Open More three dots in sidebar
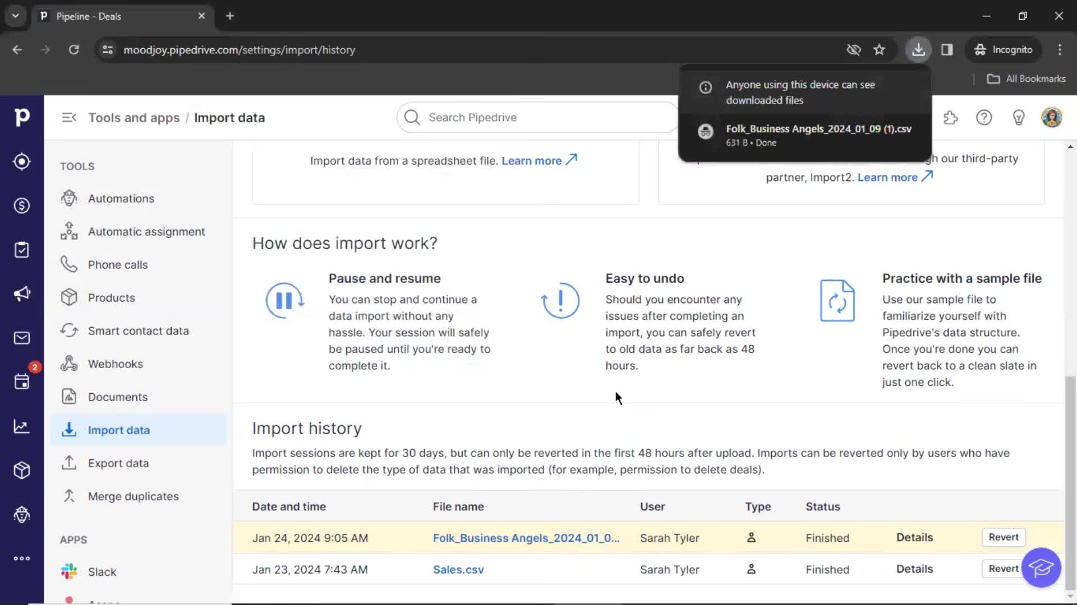This screenshot has height=605, width=1077. click(x=22, y=559)
